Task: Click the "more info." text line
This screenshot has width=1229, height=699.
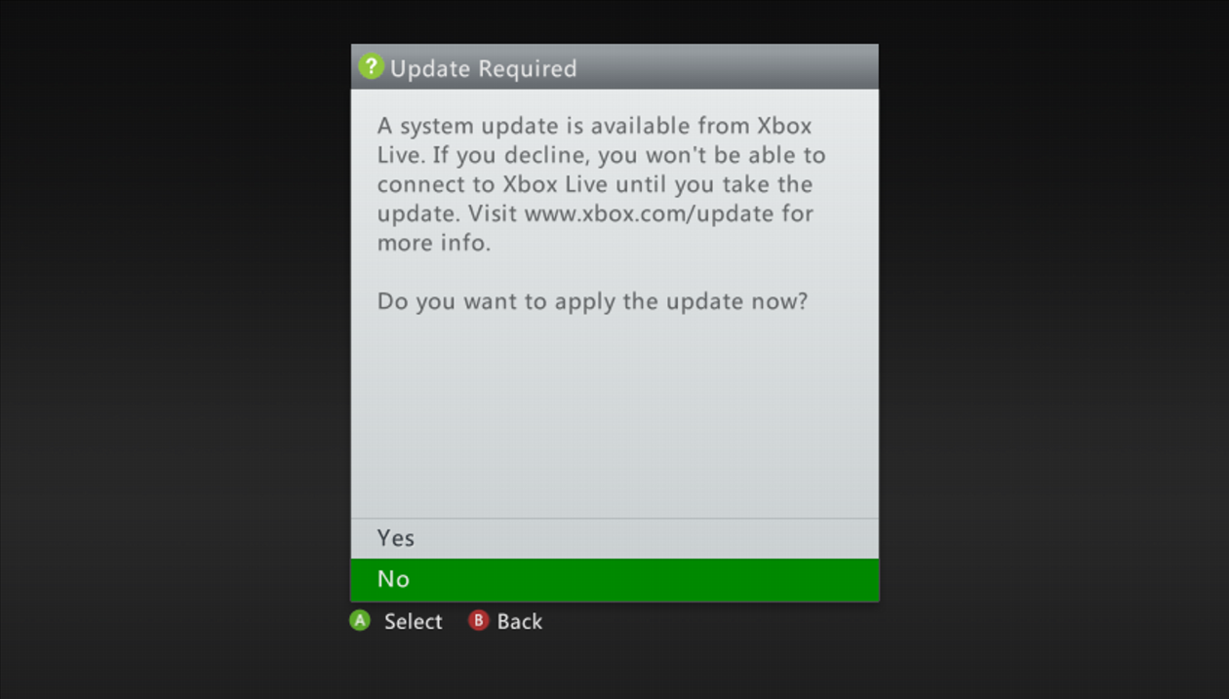Action: coord(434,243)
